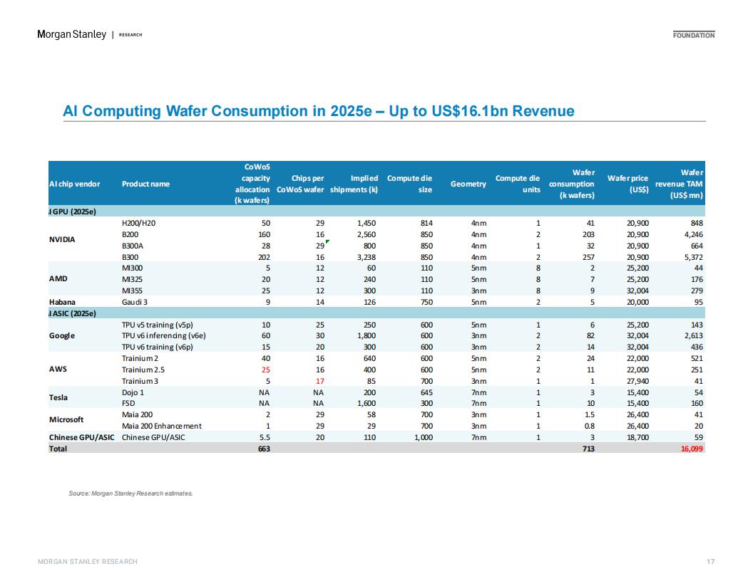Click the 'Chinese GPU/ASIC' vendor label in bold
Viewport: 753px width, 581px height.
click(x=81, y=437)
